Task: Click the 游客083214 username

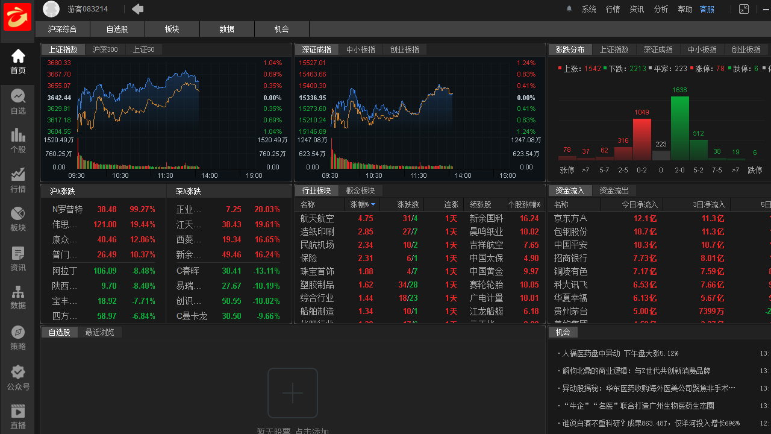Action: click(88, 9)
